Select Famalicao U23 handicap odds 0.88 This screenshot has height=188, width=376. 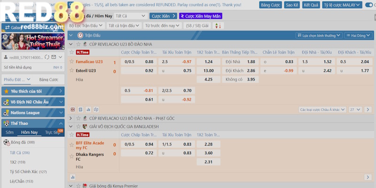tap(139, 62)
